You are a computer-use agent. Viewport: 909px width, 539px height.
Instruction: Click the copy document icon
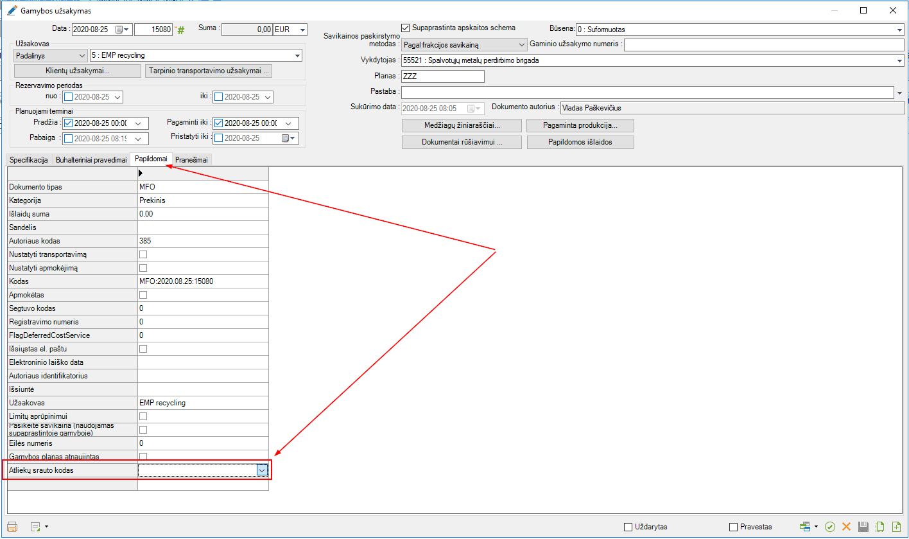[x=880, y=527]
